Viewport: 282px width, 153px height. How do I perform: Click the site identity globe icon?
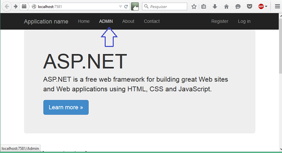pos(34,7)
